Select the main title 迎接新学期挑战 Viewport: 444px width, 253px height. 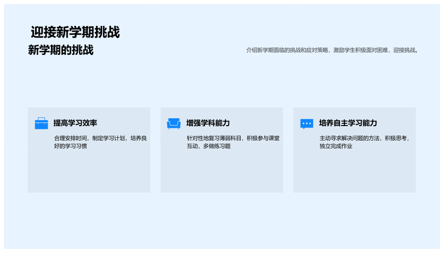click(75, 32)
